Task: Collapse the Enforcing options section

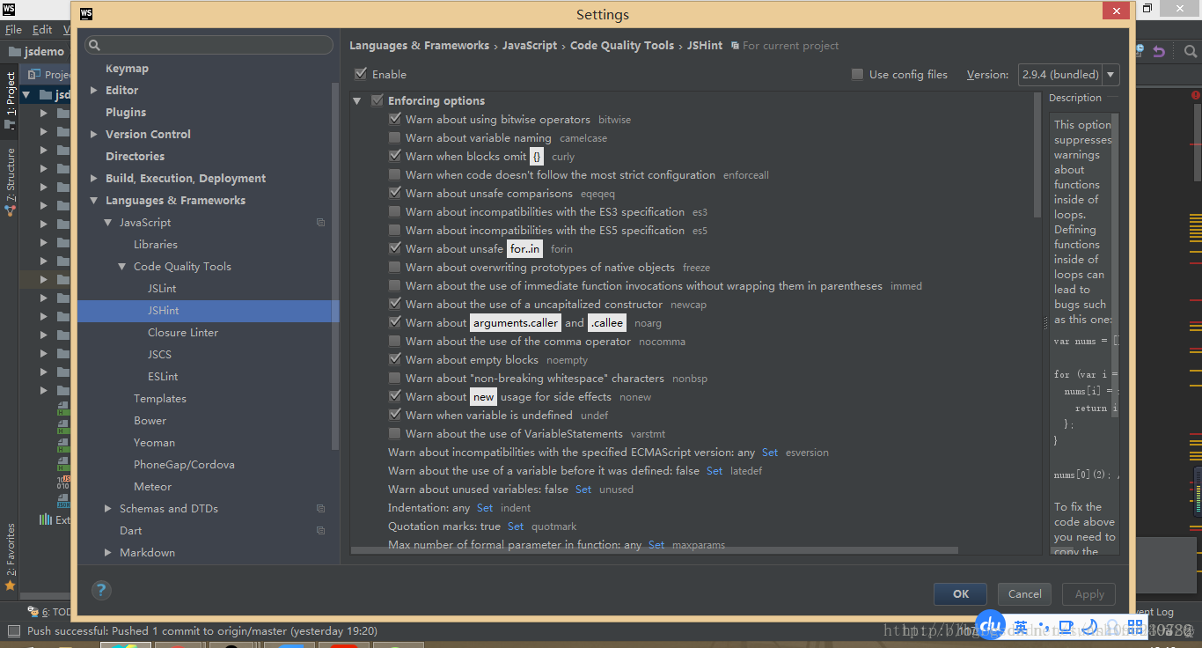Action: pyautogui.click(x=357, y=101)
